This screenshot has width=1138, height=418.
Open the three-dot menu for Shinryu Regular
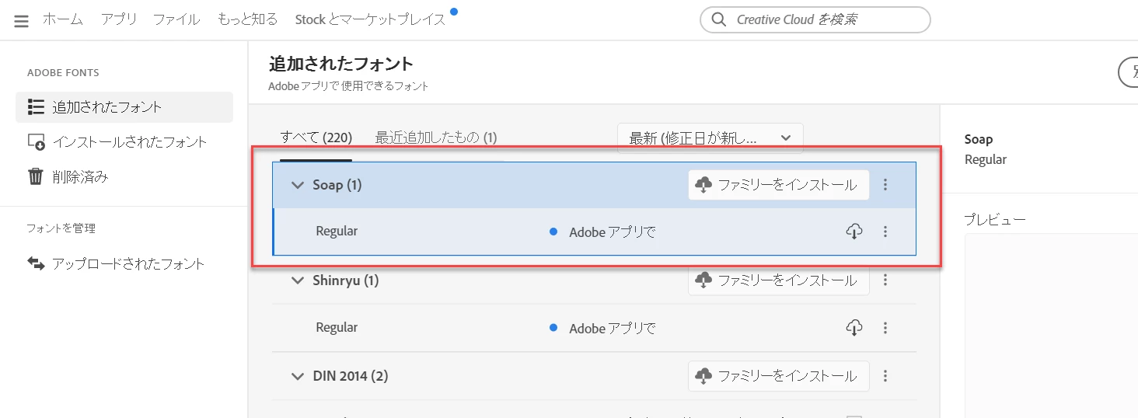[x=885, y=328]
